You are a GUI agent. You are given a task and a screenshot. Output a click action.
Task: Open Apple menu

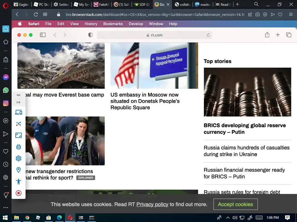coord(20,24)
